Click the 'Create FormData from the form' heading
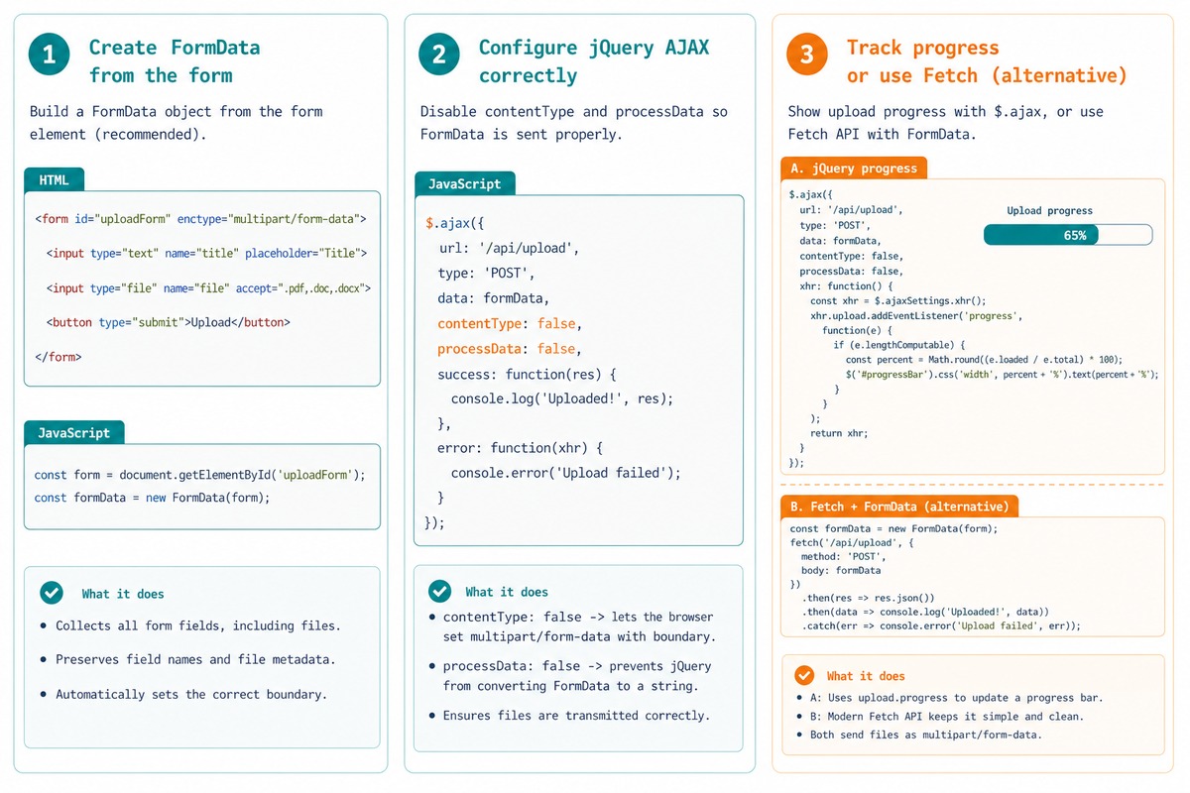Screen dimensions: 1190x793 175,60
